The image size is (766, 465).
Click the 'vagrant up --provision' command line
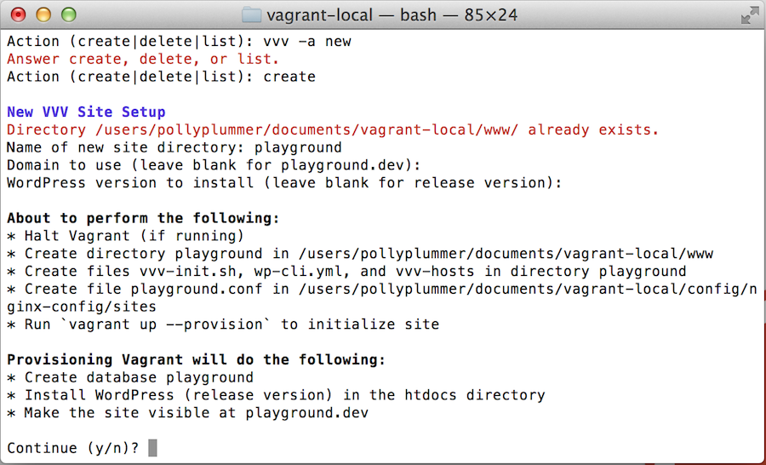[x=223, y=324]
